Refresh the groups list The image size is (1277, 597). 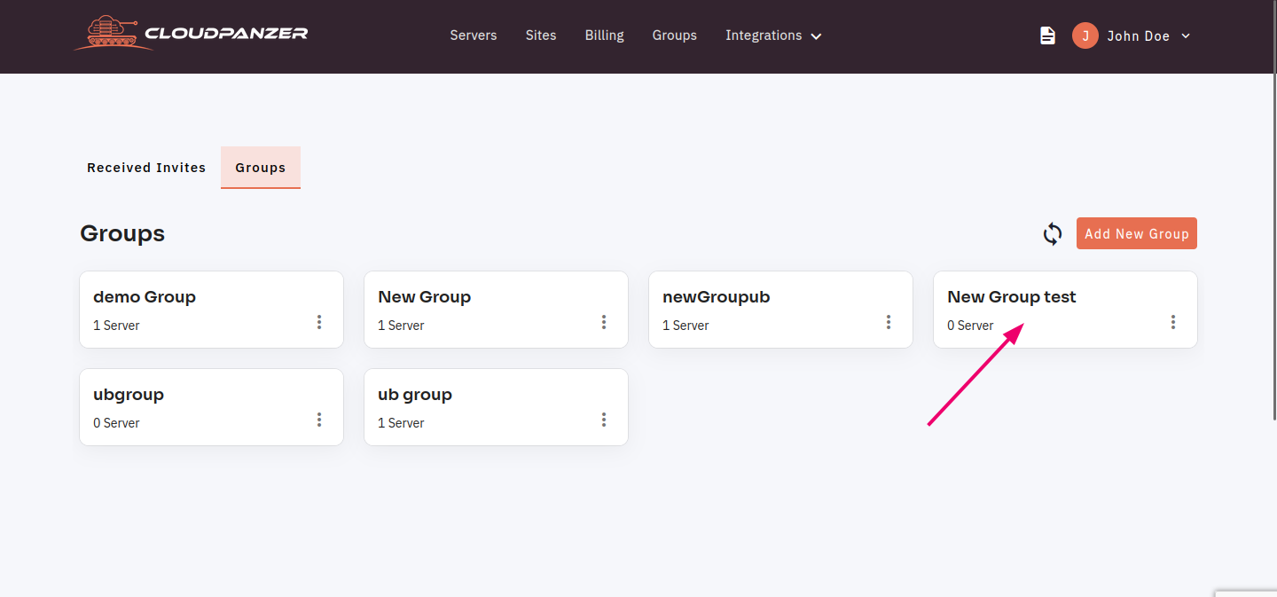click(1053, 234)
